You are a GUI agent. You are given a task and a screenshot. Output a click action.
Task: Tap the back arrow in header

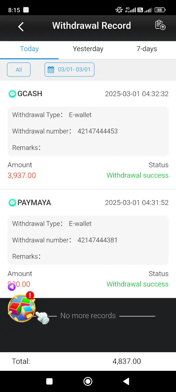point(21,27)
